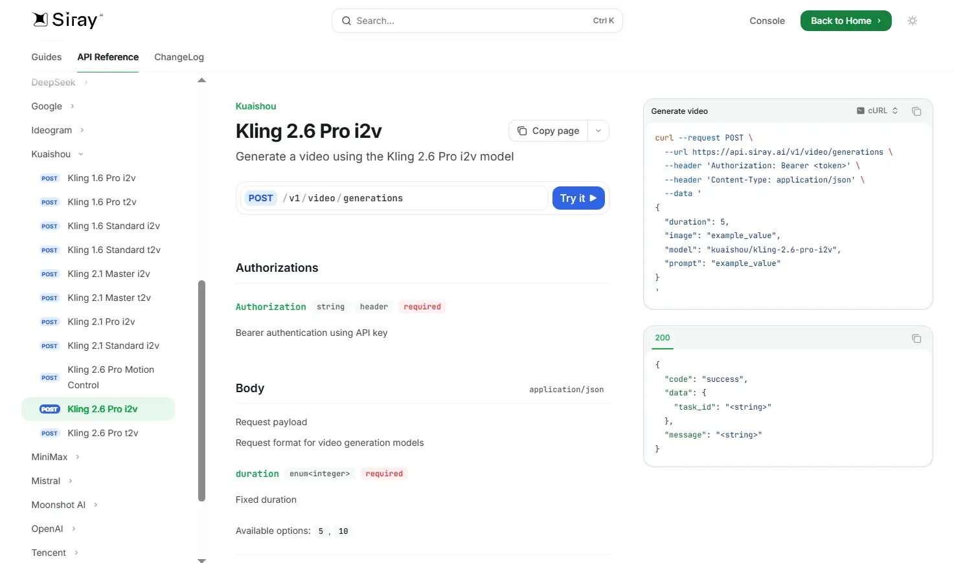Viewport: 954px width, 563px height.
Task: Click the clipboard icon on Copy page
Action: click(522, 131)
